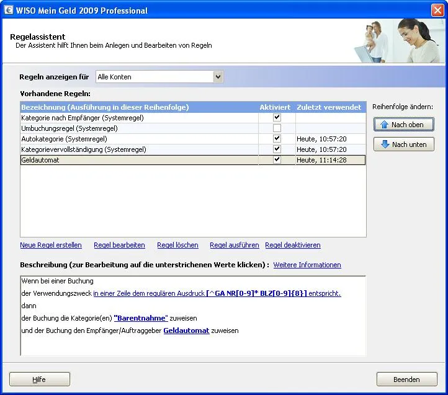Click the down arrow icon on Nach unten
This screenshot has width=448, height=395.
[x=385, y=144]
